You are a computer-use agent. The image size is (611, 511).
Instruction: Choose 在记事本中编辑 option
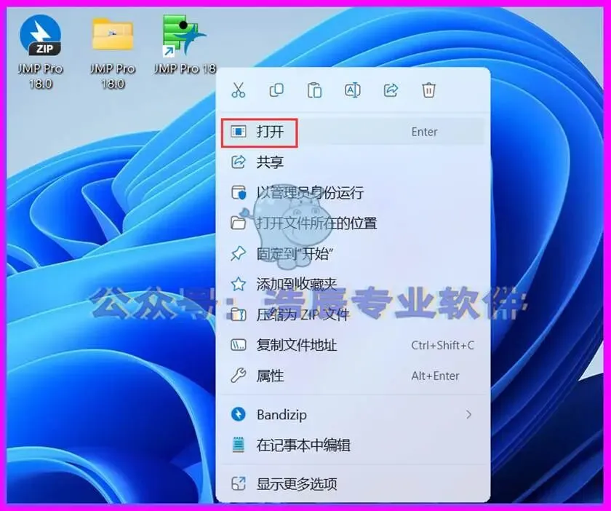pyautogui.click(x=352, y=445)
